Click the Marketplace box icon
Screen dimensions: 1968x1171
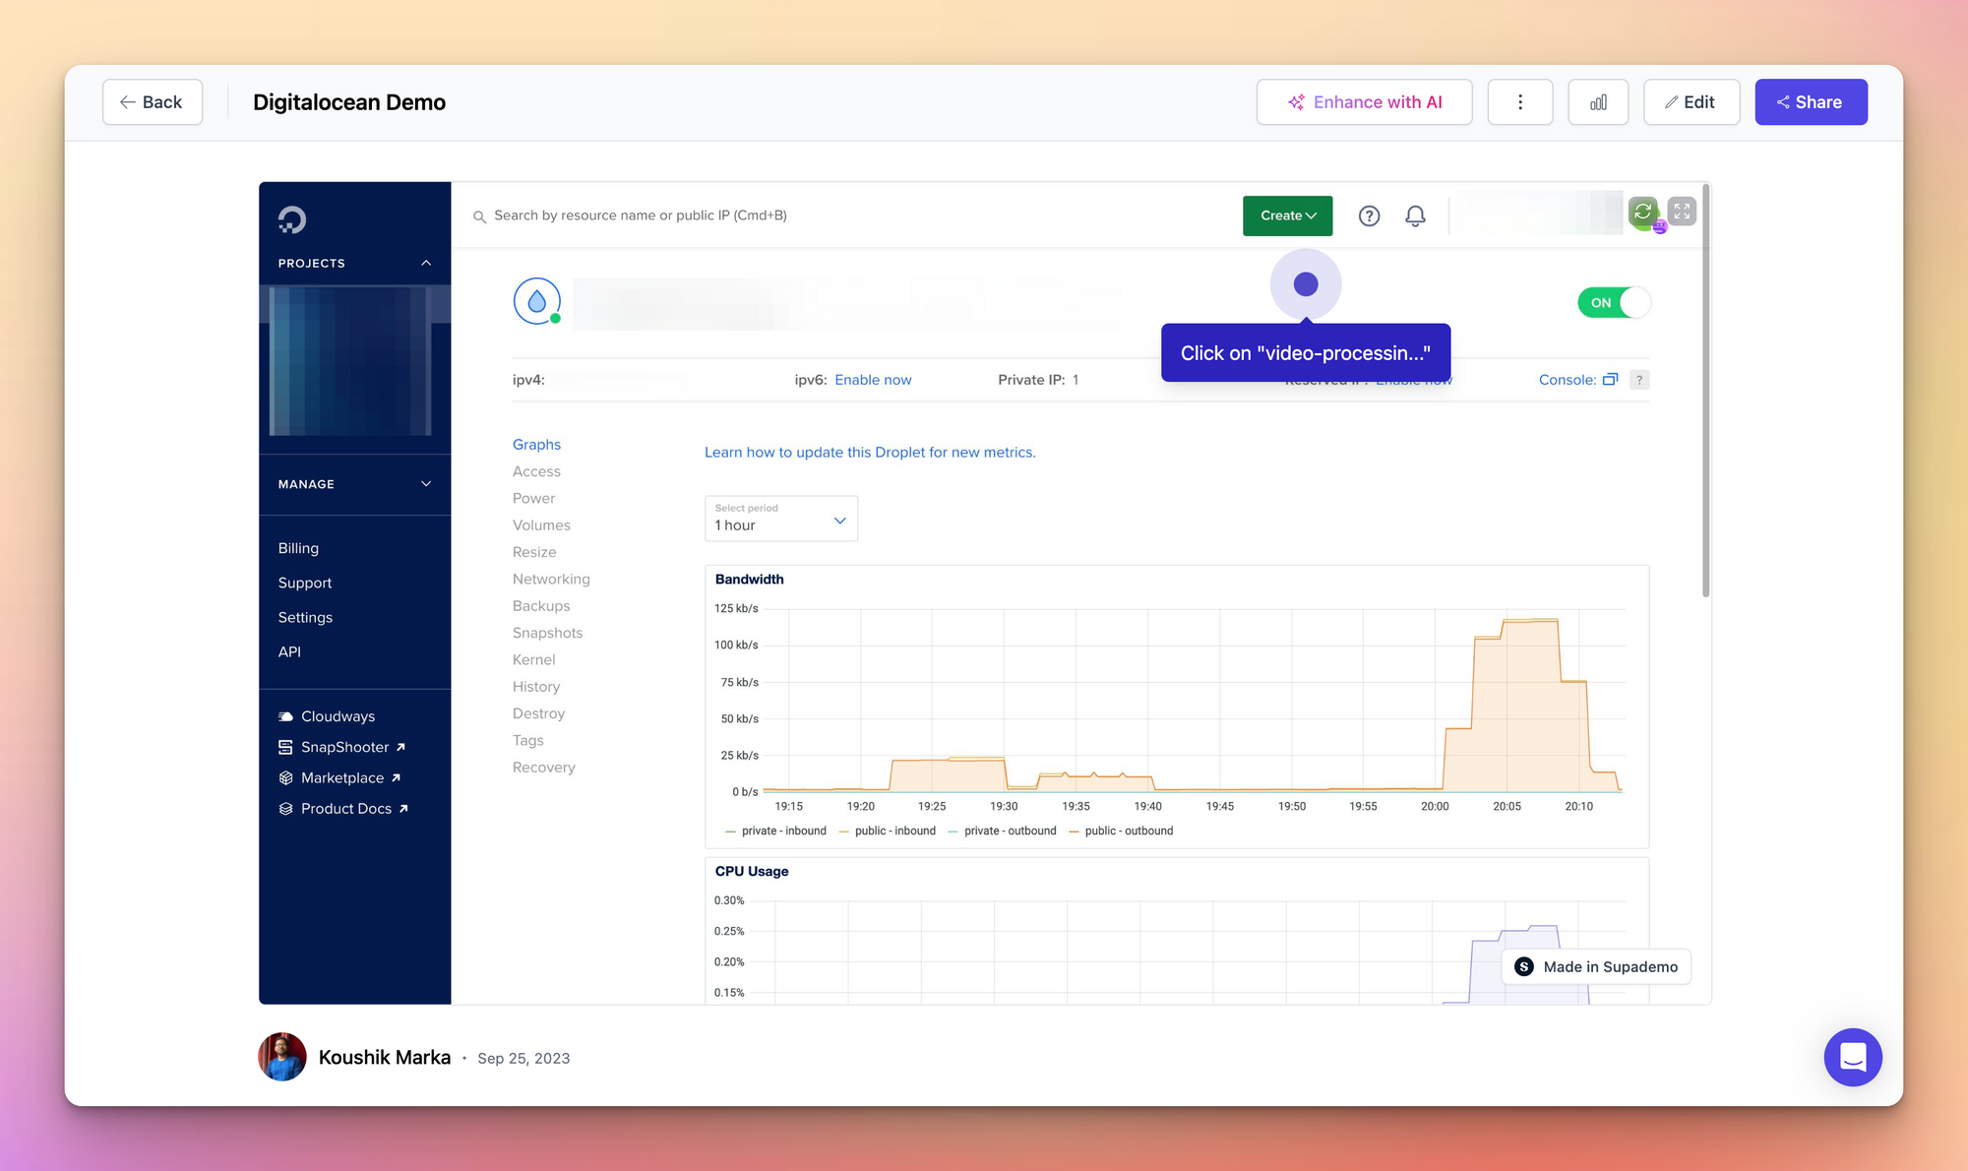pyautogui.click(x=285, y=777)
